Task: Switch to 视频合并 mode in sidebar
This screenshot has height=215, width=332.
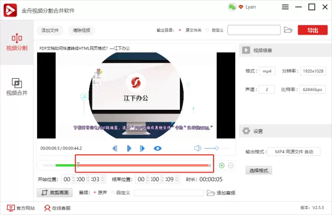Action: tap(17, 87)
